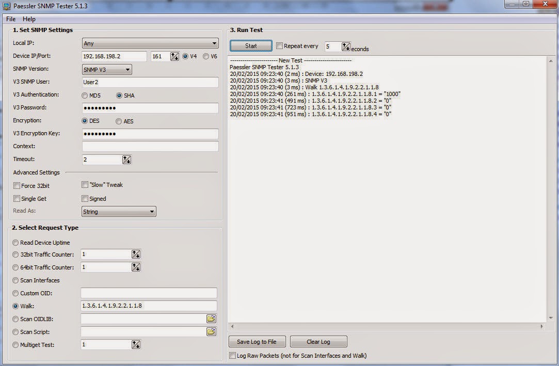
Task: Enable Force 32bit checkbox
Action: [x=17, y=186]
